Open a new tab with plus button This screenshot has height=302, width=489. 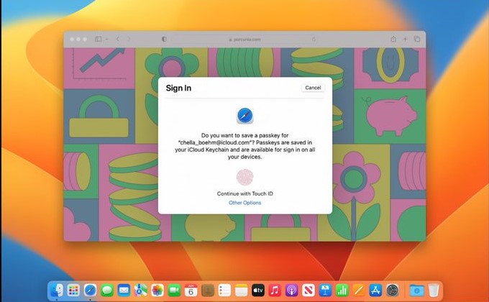pos(405,39)
